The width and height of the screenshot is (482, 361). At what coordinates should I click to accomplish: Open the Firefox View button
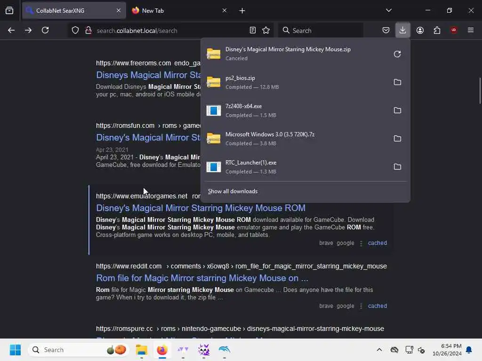9,10
